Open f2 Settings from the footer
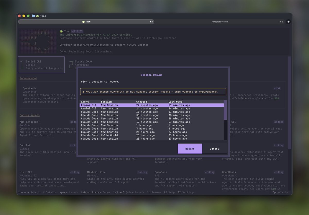The height and width of the screenshot is (215, 309). tap(186, 192)
